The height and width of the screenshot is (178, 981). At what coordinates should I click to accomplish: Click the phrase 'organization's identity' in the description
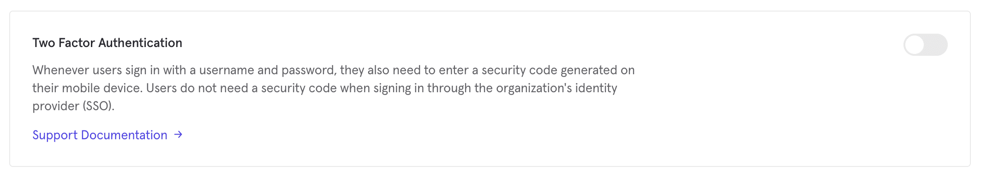[x=556, y=88]
